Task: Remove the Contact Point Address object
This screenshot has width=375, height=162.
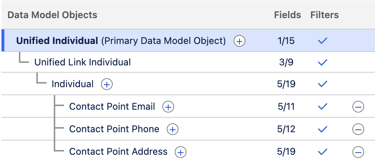Action: tap(358, 152)
